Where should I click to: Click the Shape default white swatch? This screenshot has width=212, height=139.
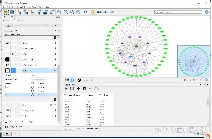coord(7,70)
